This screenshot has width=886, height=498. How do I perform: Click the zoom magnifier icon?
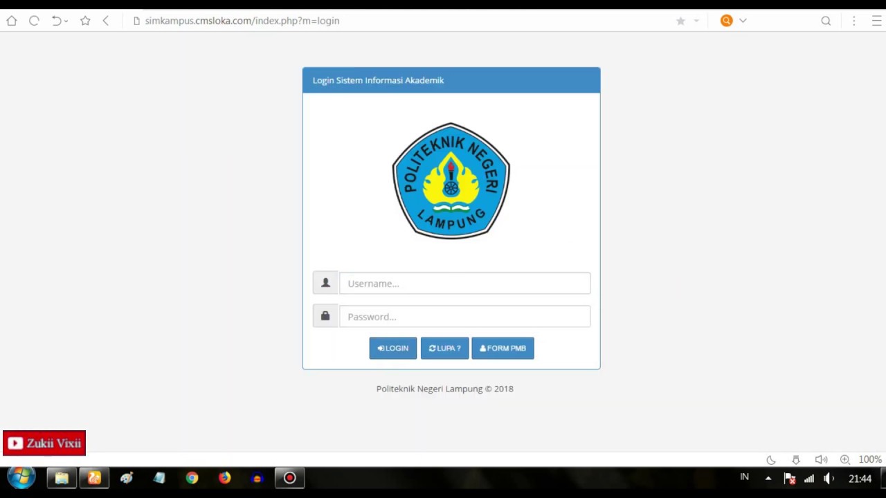click(845, 460)
